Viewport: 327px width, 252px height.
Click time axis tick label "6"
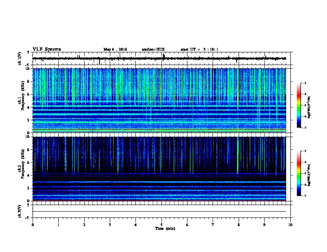tap(187, 225)
